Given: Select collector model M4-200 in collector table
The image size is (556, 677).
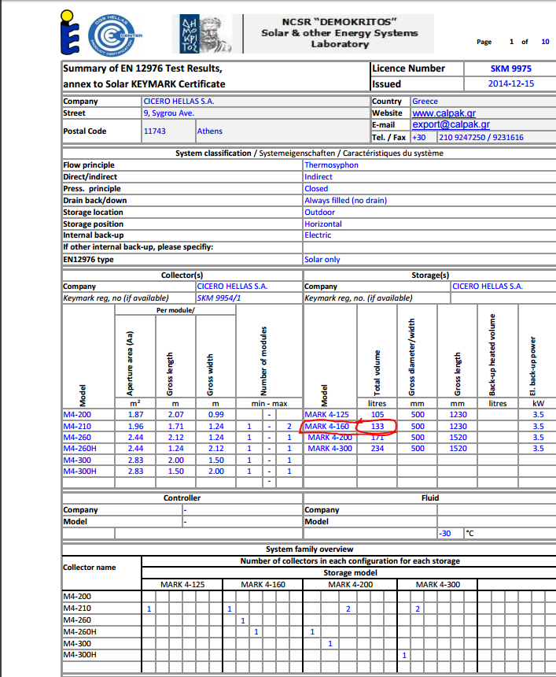Looking at the screenshot, I should [77, 415].
